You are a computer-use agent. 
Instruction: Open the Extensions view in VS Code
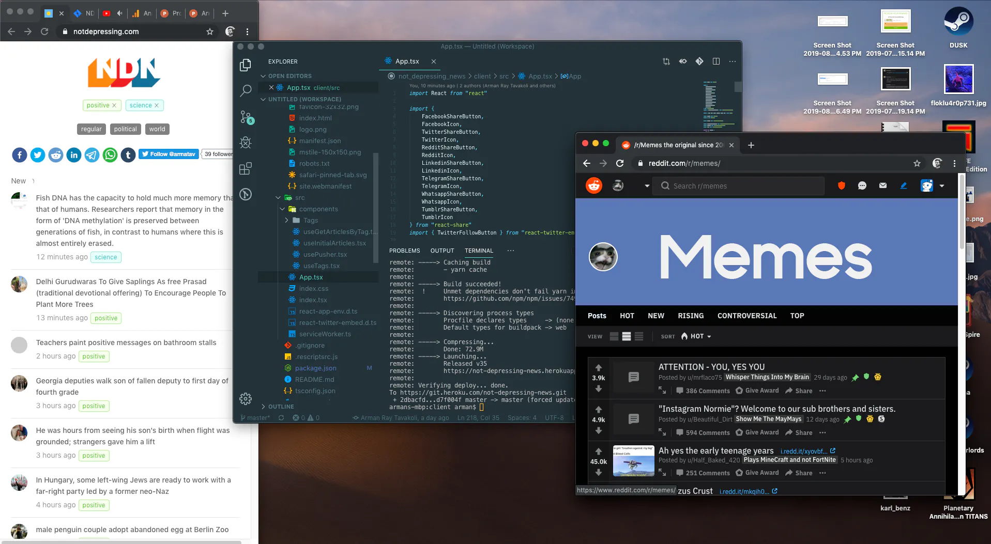246,168
